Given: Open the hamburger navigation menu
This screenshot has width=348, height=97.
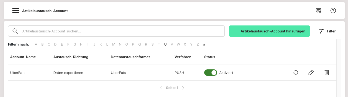Looking at the screenshot, I should tap(16, 11).
